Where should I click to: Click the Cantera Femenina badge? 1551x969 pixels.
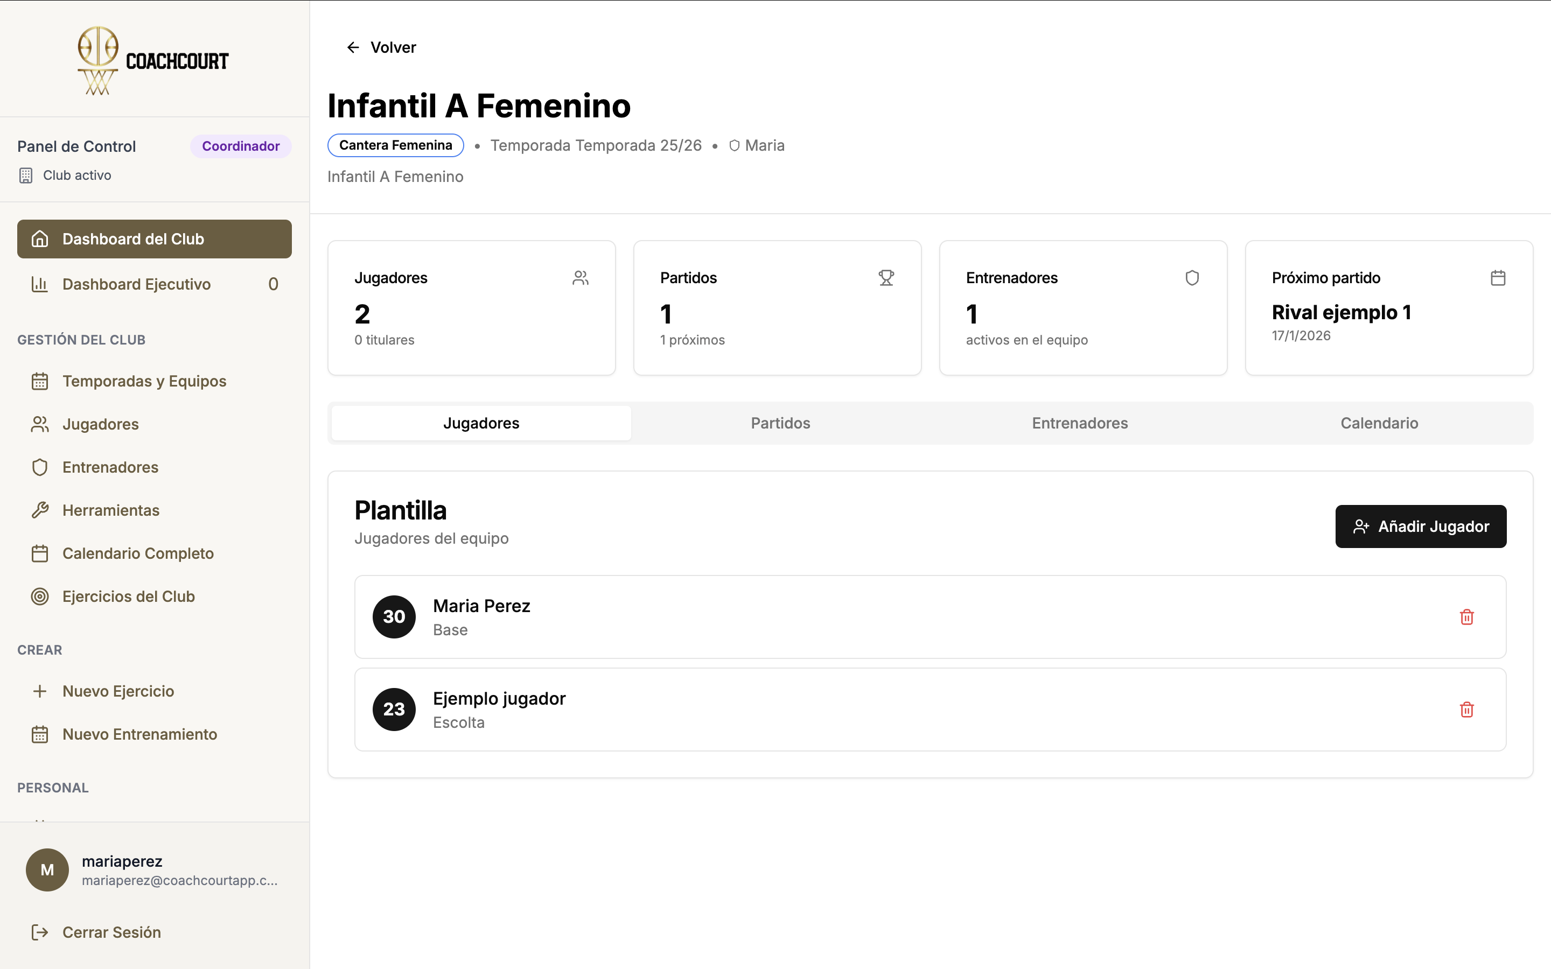[395, 145]
